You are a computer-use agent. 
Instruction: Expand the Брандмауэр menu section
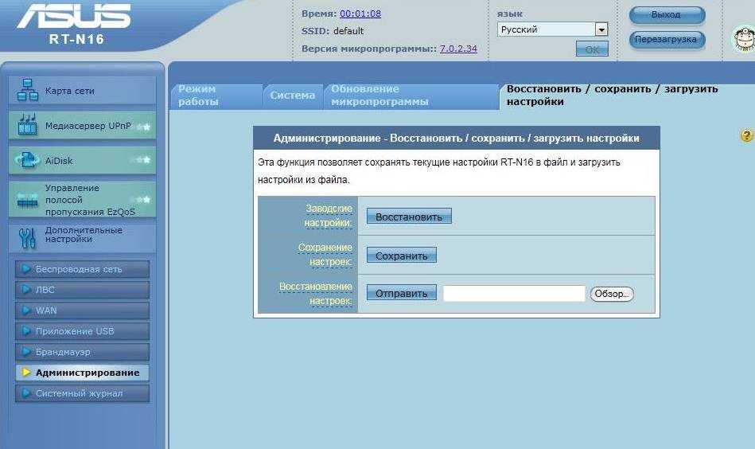(82, 352)
